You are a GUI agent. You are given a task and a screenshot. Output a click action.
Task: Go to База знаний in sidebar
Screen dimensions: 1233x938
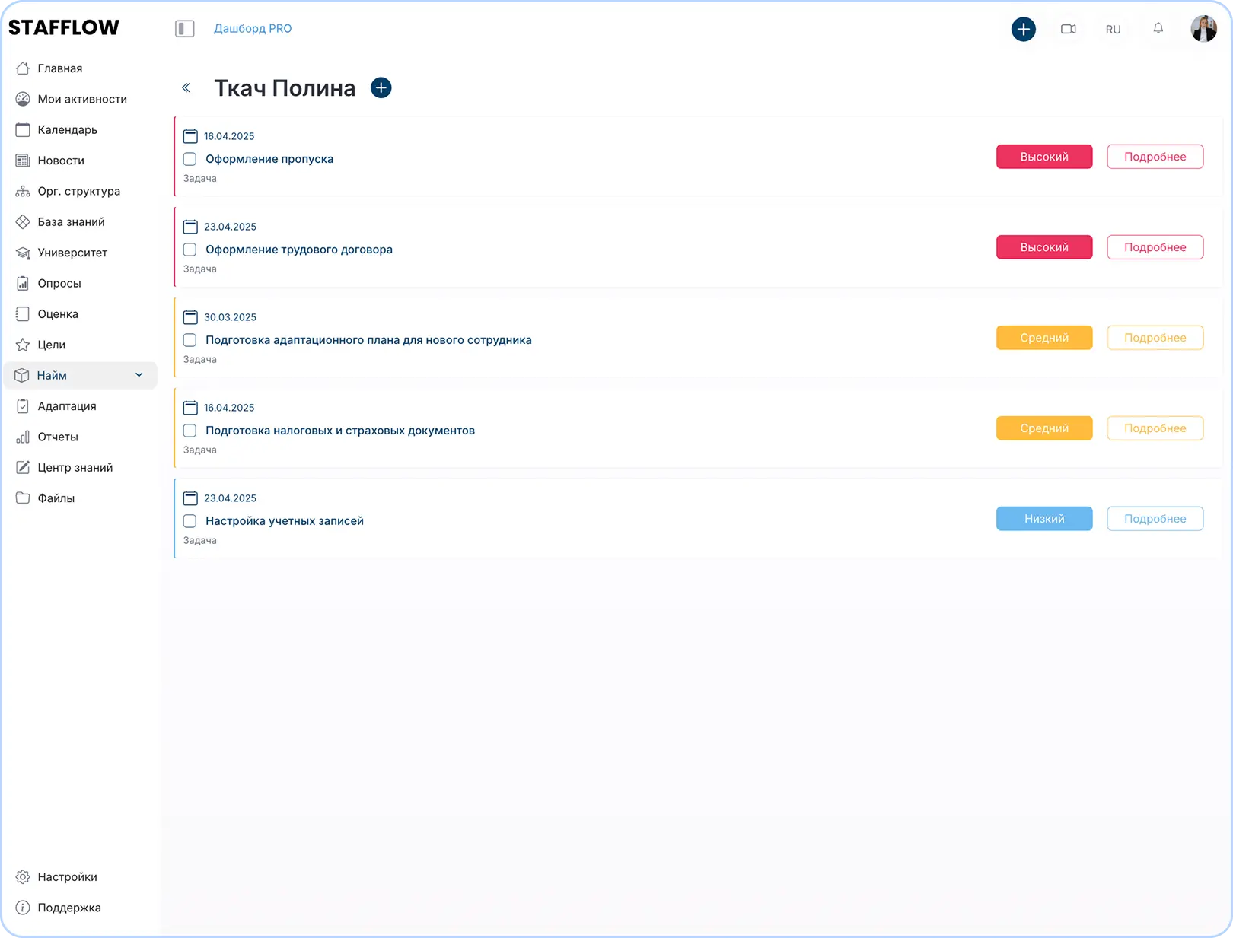click(71, 222)
